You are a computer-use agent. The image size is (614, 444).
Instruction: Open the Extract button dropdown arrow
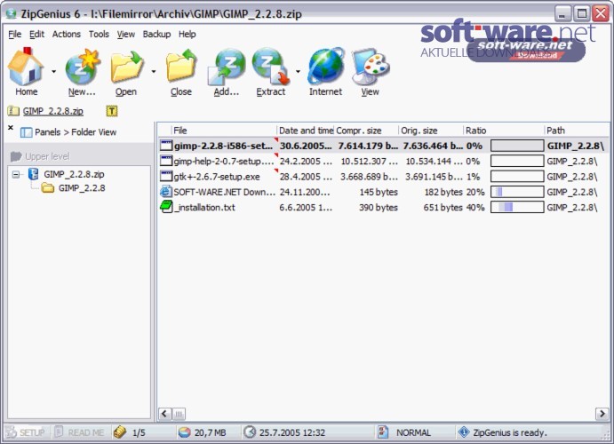298,72
